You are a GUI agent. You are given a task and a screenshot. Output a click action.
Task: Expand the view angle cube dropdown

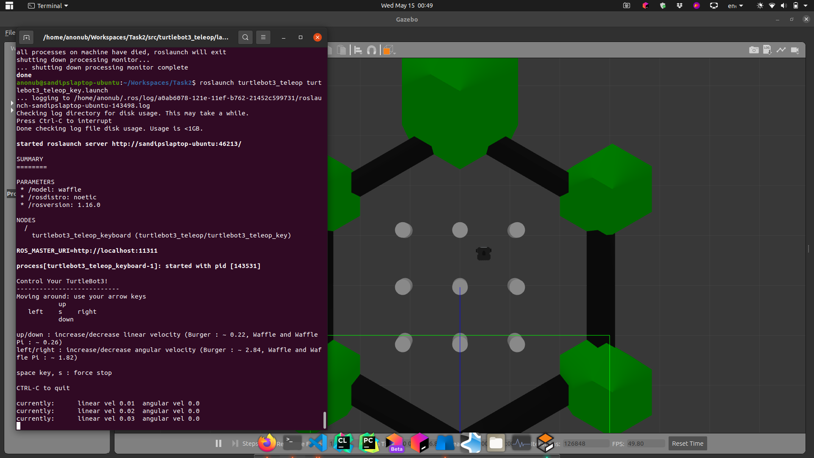point(389,50)
